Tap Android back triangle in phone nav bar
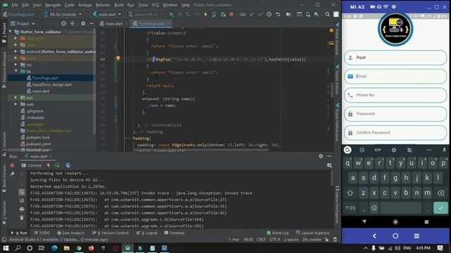Screen dimensions: 451x253 pos(364,221)
